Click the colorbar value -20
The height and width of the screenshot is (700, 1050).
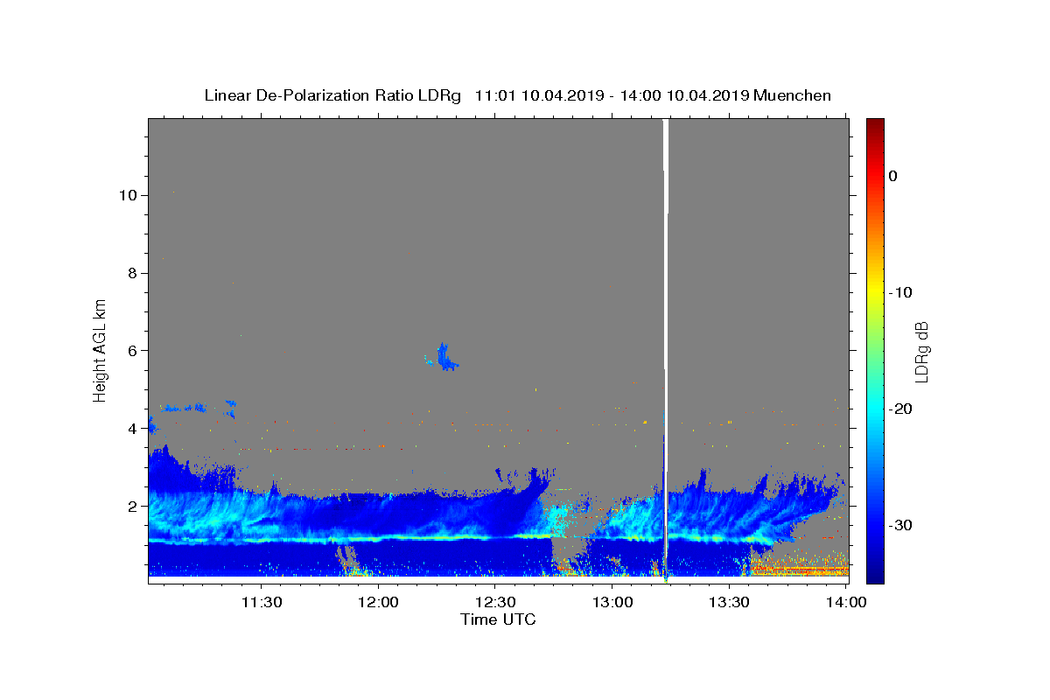[901, 409]
